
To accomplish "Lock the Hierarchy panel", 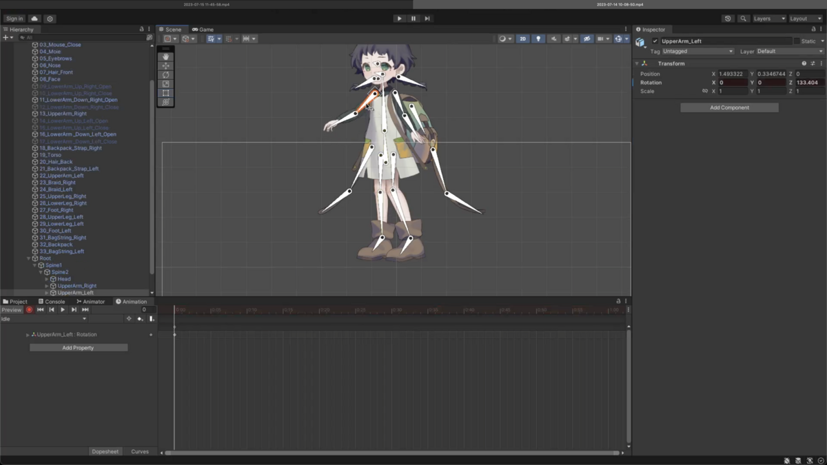I will click(142, 30).
